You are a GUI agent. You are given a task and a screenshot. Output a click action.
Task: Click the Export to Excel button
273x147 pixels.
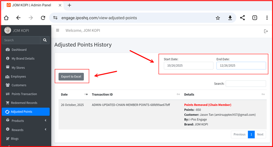click(x=71, y=76)
